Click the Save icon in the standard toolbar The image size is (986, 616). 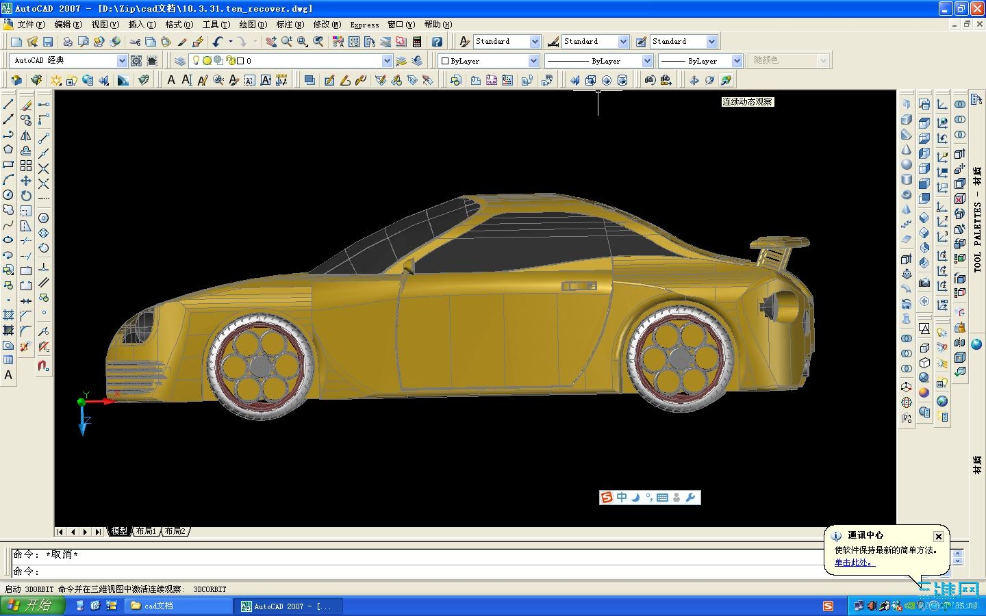tap(48, 42)
